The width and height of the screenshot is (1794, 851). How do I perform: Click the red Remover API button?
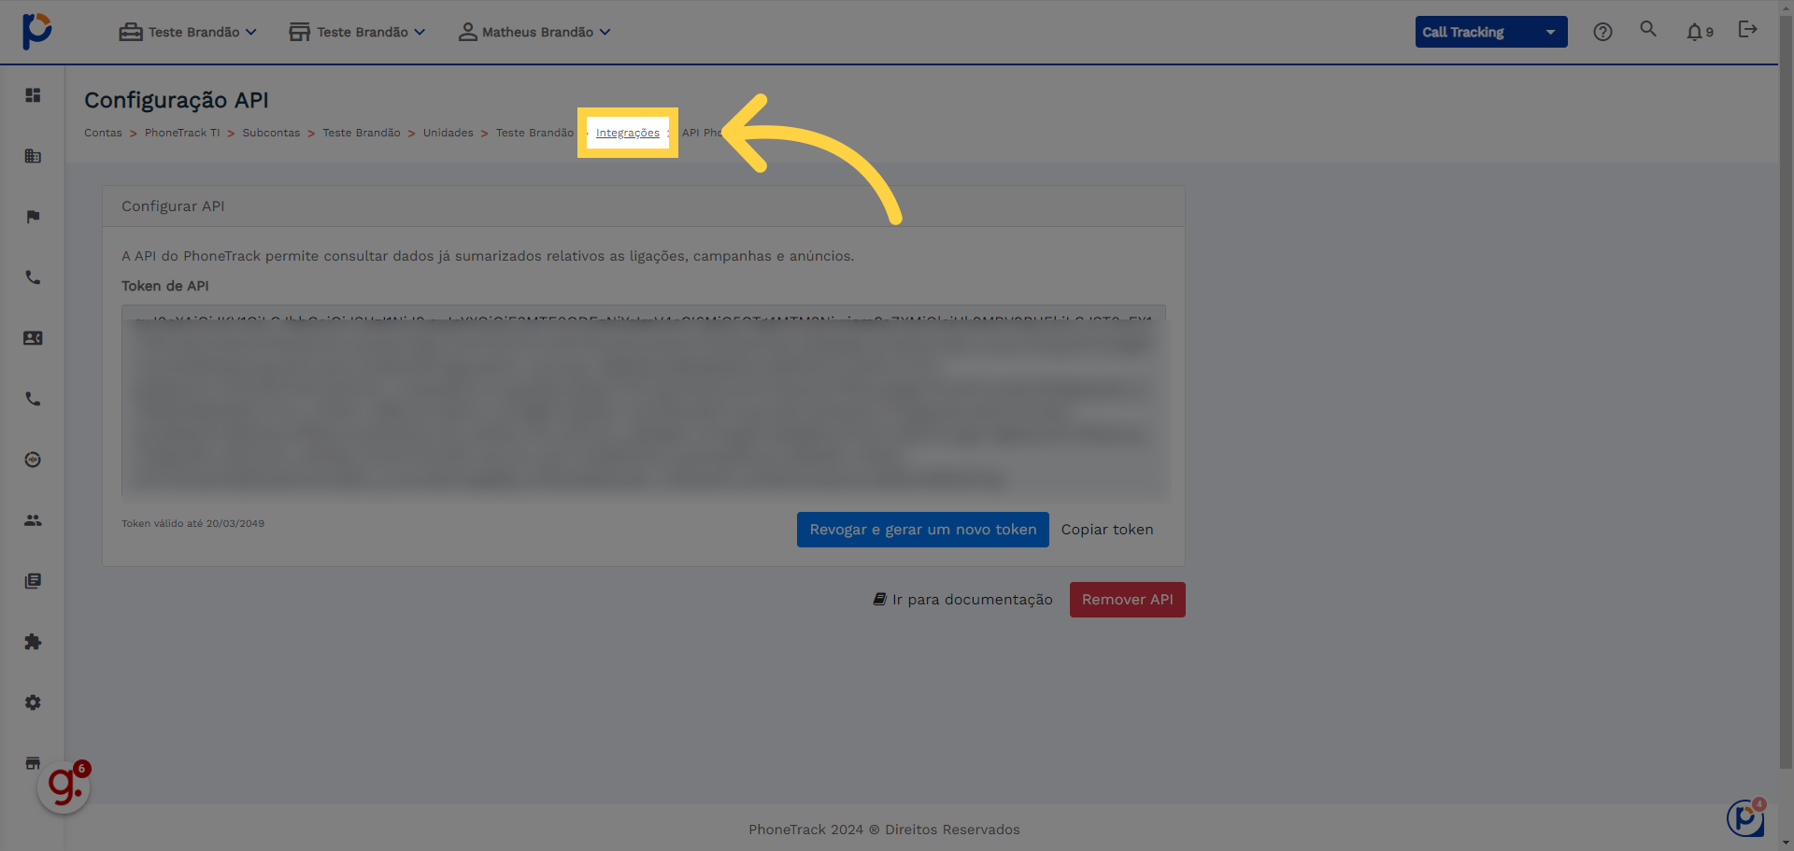tap(1128, 600)
